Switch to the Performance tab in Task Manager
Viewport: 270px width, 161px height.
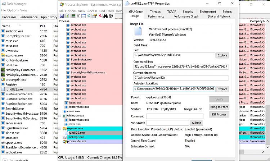pyautogui.click(x=28, y=17)
